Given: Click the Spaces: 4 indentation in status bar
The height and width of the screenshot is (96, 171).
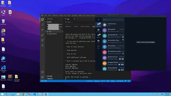Looking at the screenshot, I should pos(97,81).
